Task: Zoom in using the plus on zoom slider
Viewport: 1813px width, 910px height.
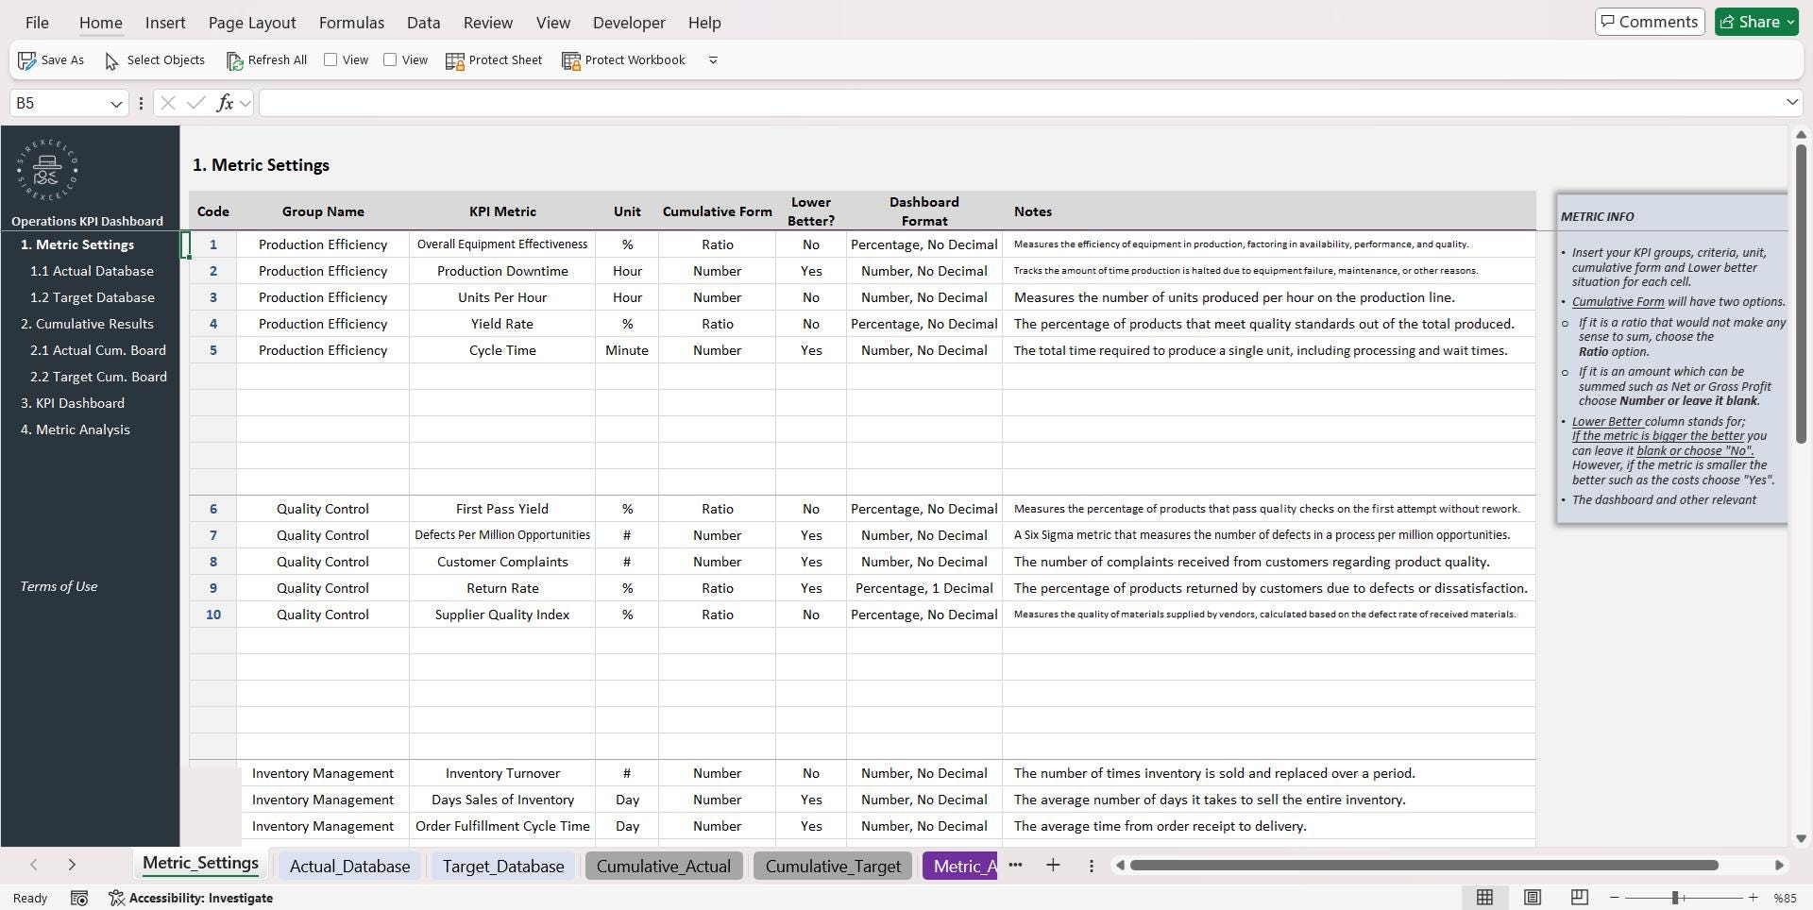Action: coord(1753,898)
